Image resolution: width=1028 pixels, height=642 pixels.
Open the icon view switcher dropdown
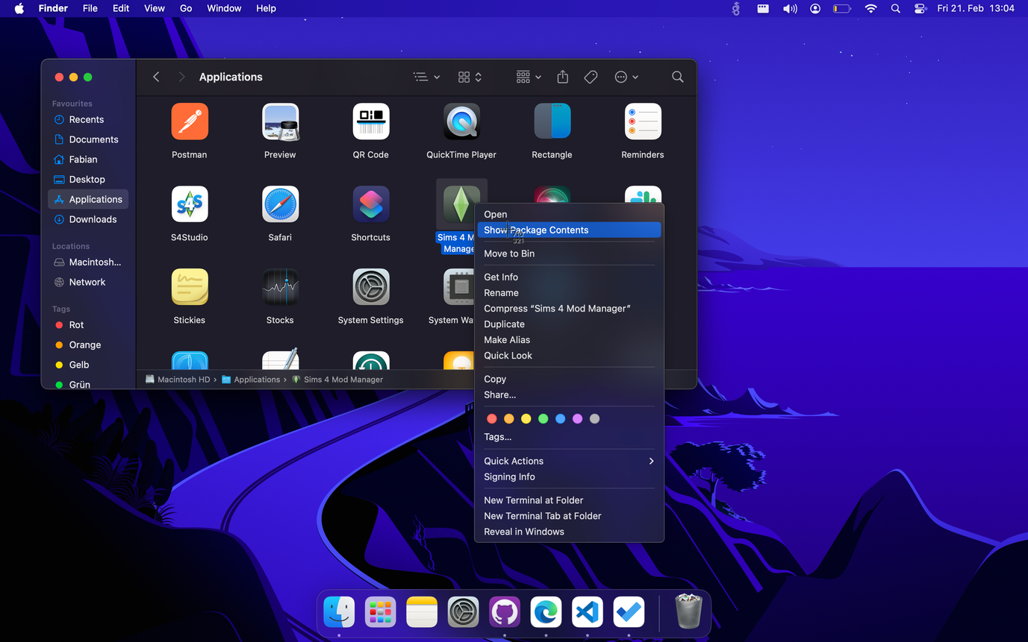pos(470,77)
